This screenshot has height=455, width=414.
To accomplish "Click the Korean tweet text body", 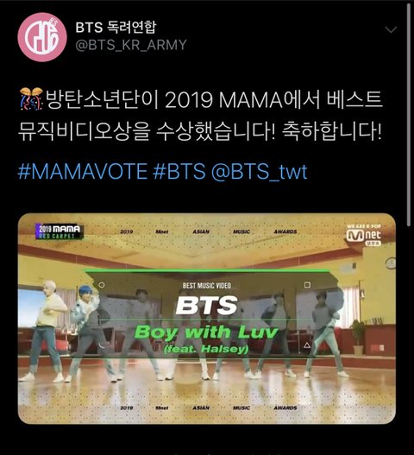I will 200,116.
